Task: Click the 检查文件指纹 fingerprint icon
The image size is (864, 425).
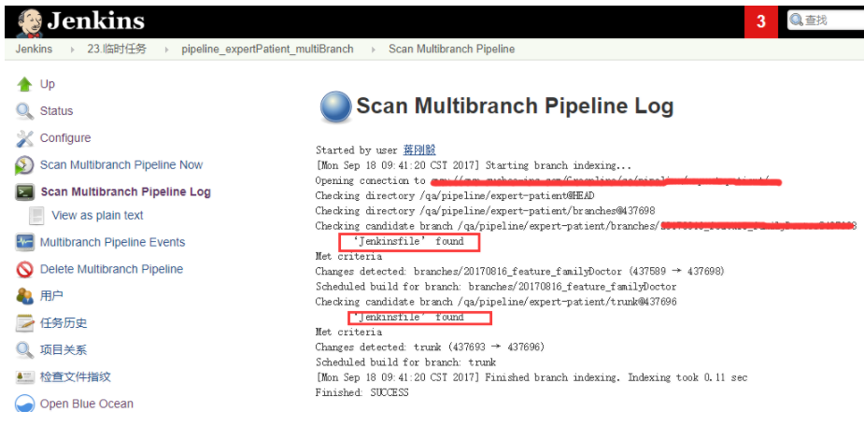Action: coord(24,377)
